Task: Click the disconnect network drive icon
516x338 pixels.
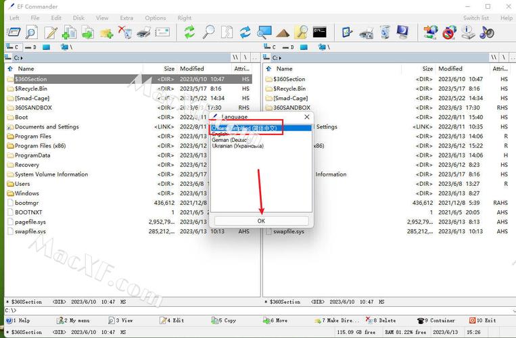Action: click(x=450, y=32)
